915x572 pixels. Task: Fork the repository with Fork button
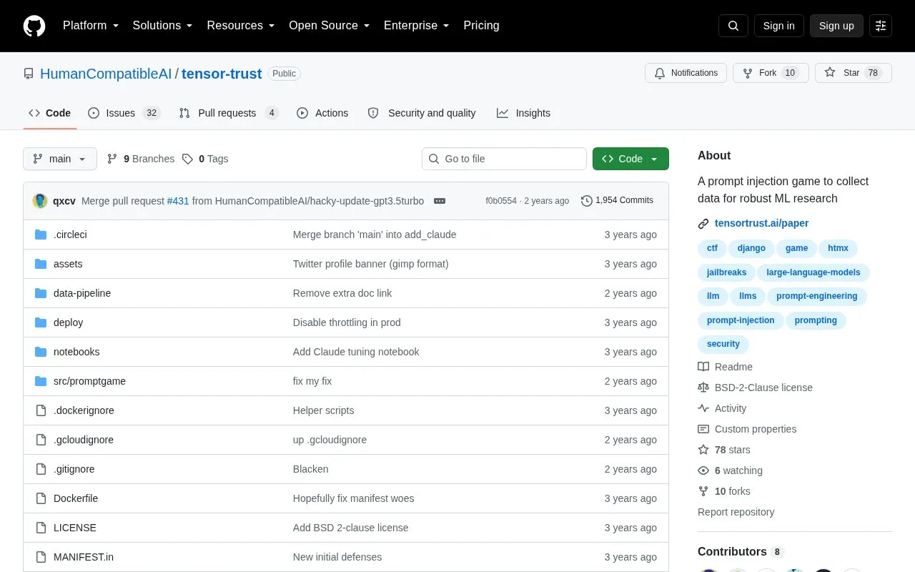(x=771, y=73)
